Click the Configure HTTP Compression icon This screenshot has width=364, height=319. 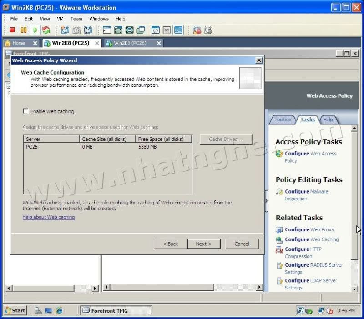coord(279,249)
